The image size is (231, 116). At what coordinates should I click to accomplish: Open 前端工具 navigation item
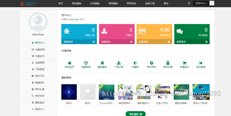[150, 3]
